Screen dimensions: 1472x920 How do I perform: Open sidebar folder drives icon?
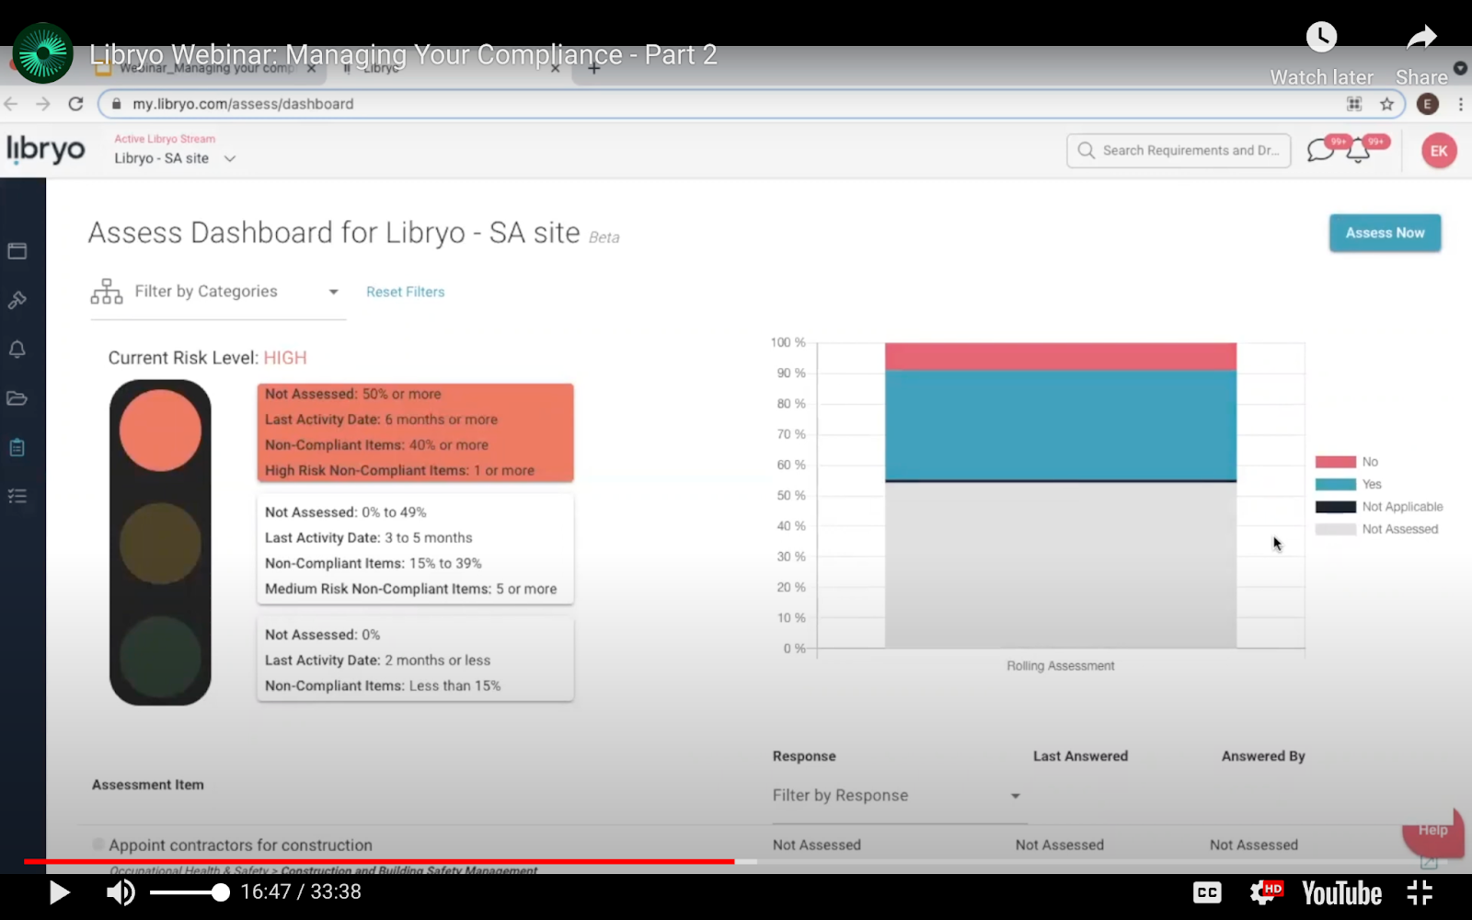(x=17, y=398)
